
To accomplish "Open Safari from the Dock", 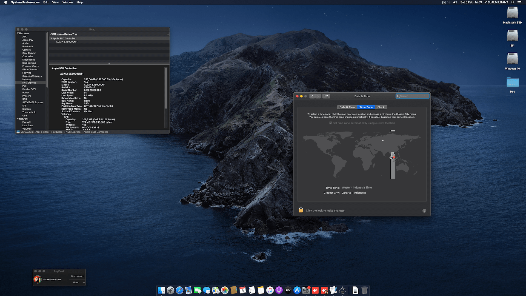I will pos(179,290).
